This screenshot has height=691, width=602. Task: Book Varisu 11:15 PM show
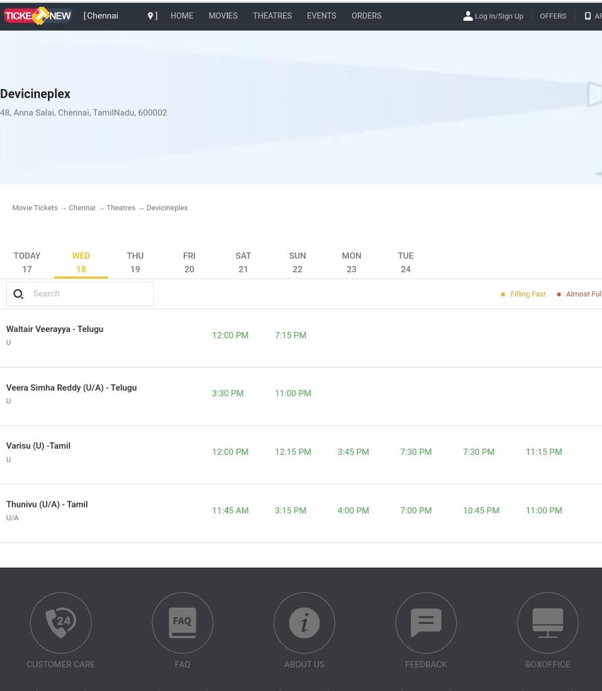coord(544,452)
